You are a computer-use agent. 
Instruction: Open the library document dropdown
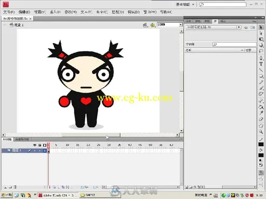point(239,27)
